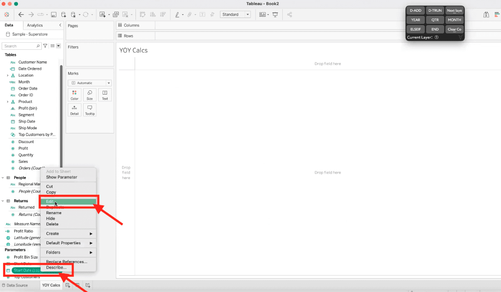
Task: Toggle the pin icon in the toolbar
Action: (x=212, y=14)
